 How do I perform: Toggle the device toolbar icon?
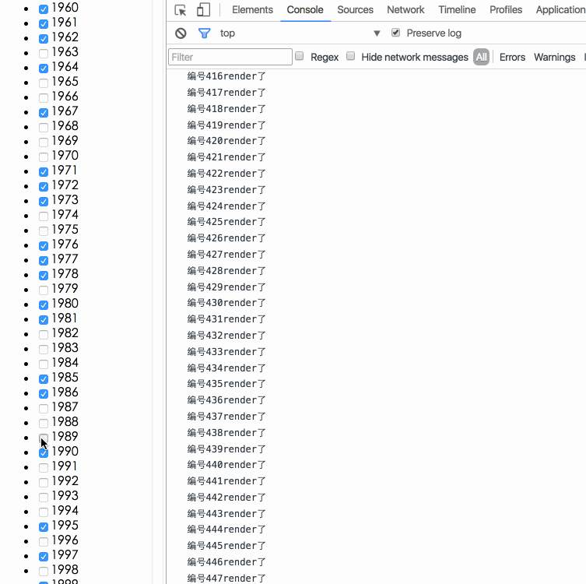coord(203,9)
